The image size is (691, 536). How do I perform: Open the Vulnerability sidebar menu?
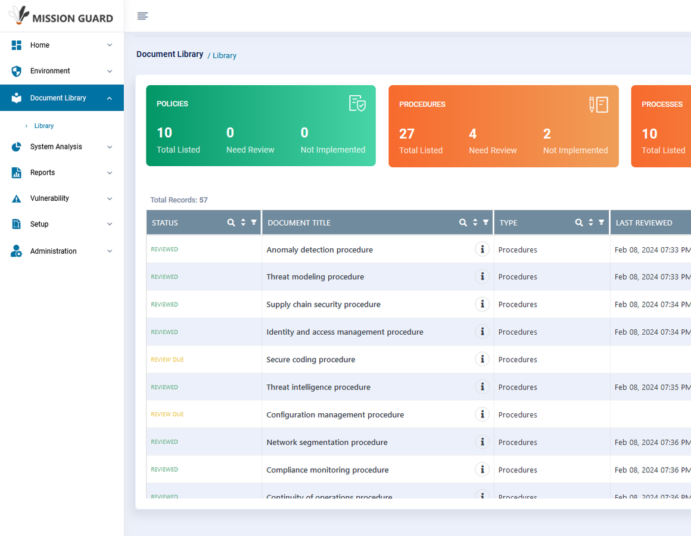62,199
